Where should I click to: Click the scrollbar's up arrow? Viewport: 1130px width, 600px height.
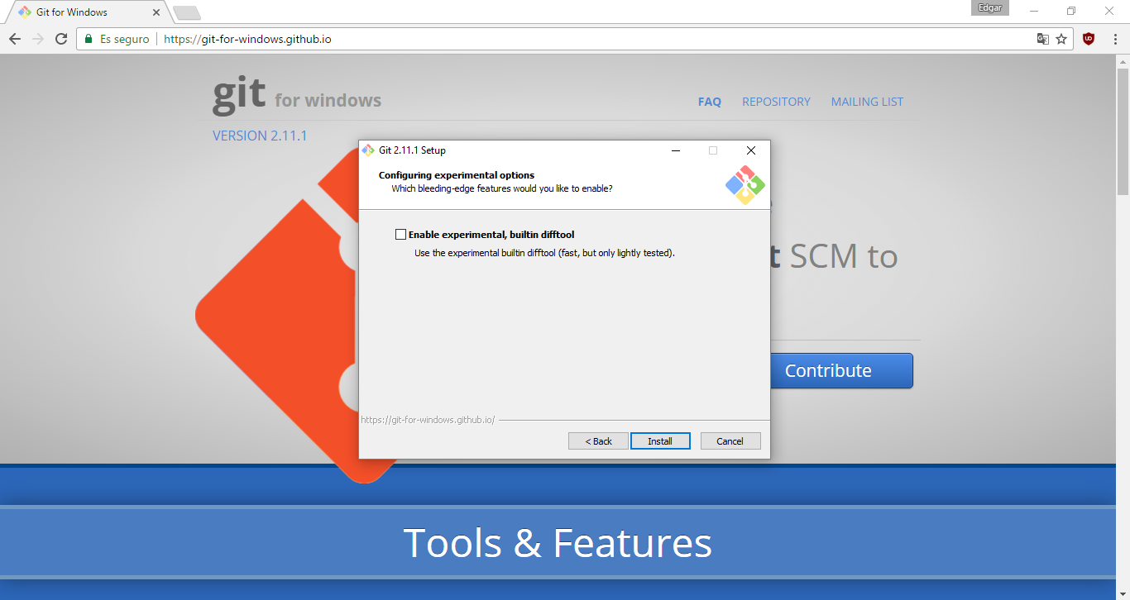click(x=1123, y=60)
